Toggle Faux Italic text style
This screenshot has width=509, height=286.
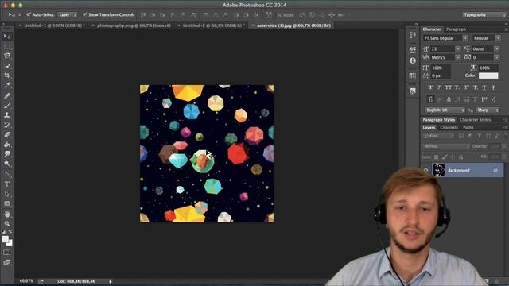coord(439,87)
